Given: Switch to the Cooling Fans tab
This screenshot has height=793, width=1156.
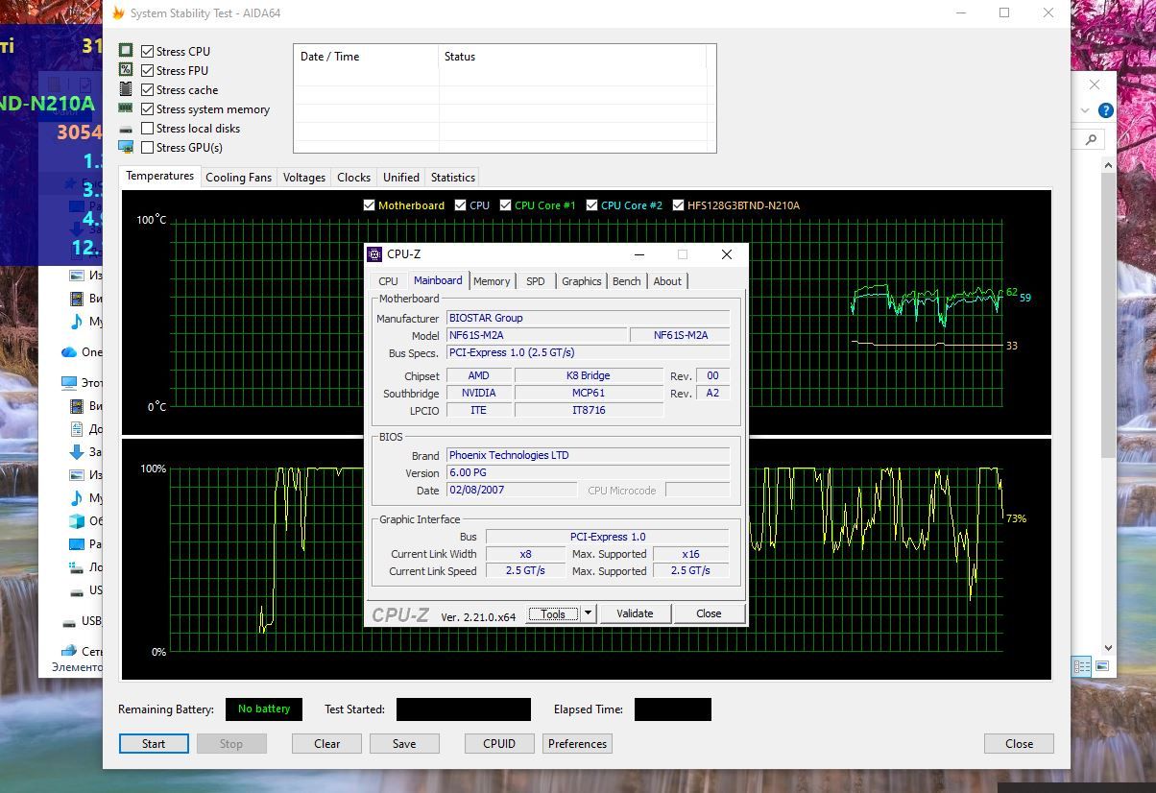Looking at the screenshot, I should [x=238, y=177].
